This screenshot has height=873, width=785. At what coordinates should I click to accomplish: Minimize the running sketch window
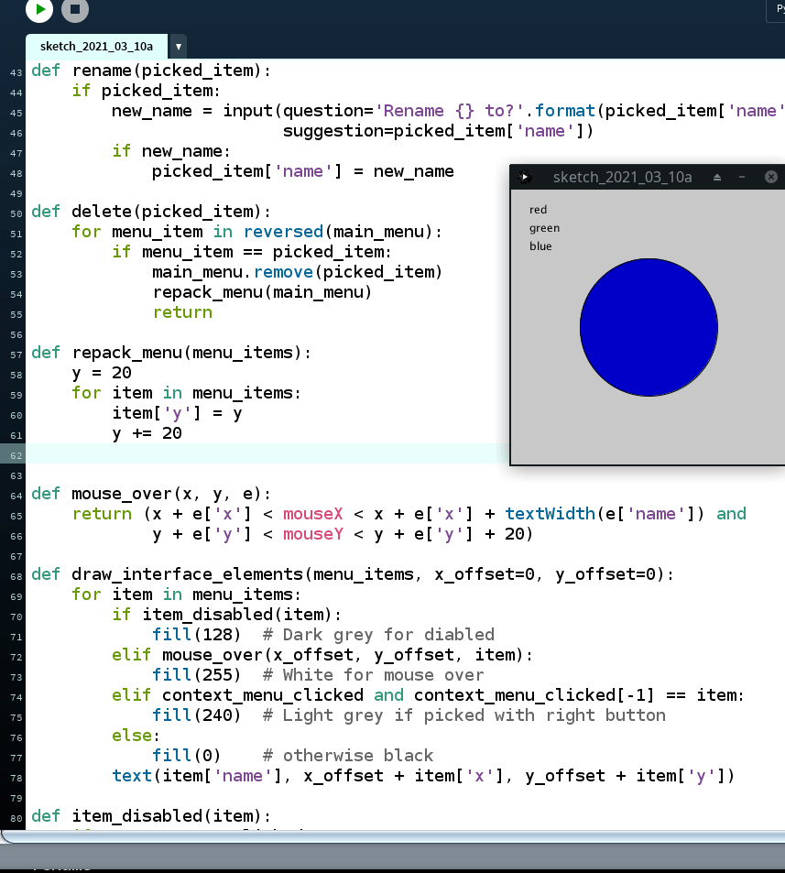pos(742,177)
